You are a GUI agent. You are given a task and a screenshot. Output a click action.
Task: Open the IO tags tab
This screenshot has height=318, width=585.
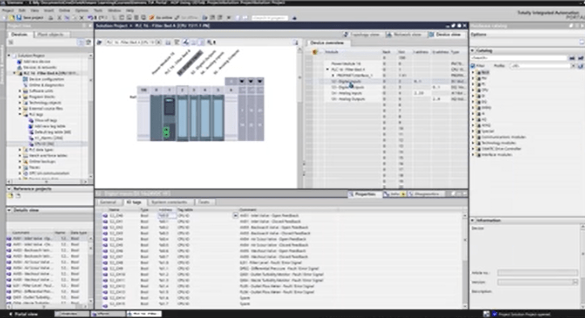coord(133,202)
